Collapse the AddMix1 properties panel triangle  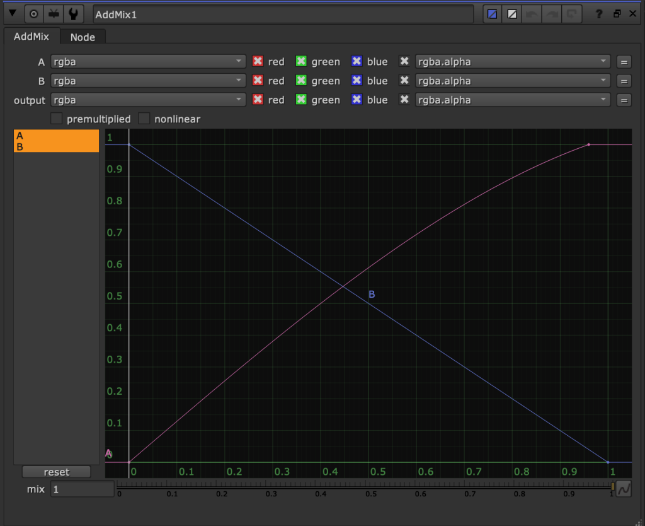13,14
